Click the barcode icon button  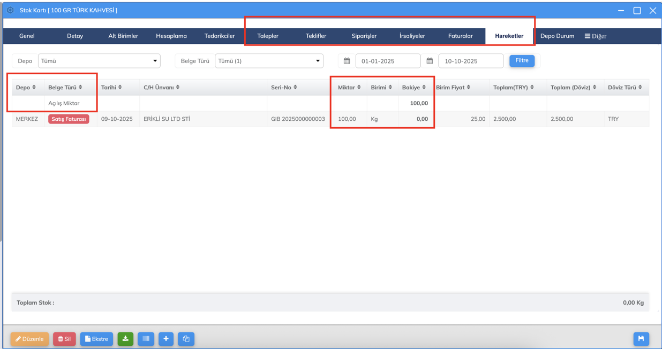(x=146, y=339)
